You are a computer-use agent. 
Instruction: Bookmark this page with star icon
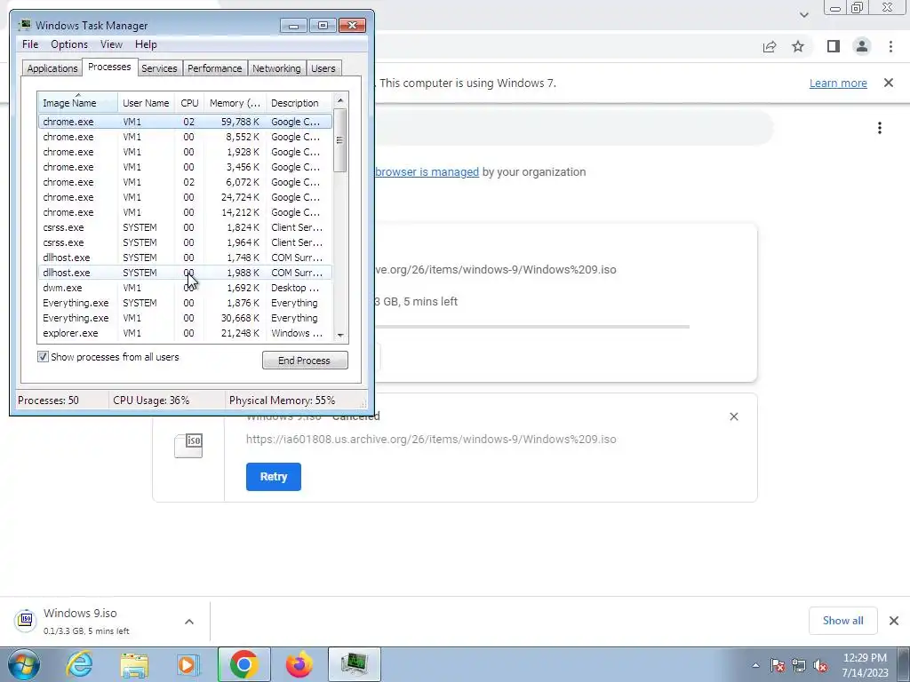798,46
